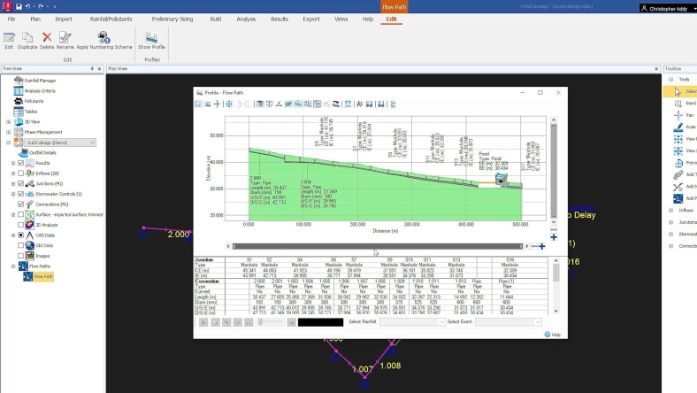
Task: Click the Duplicate ribbon icon
Action: (x=27, y=40)
